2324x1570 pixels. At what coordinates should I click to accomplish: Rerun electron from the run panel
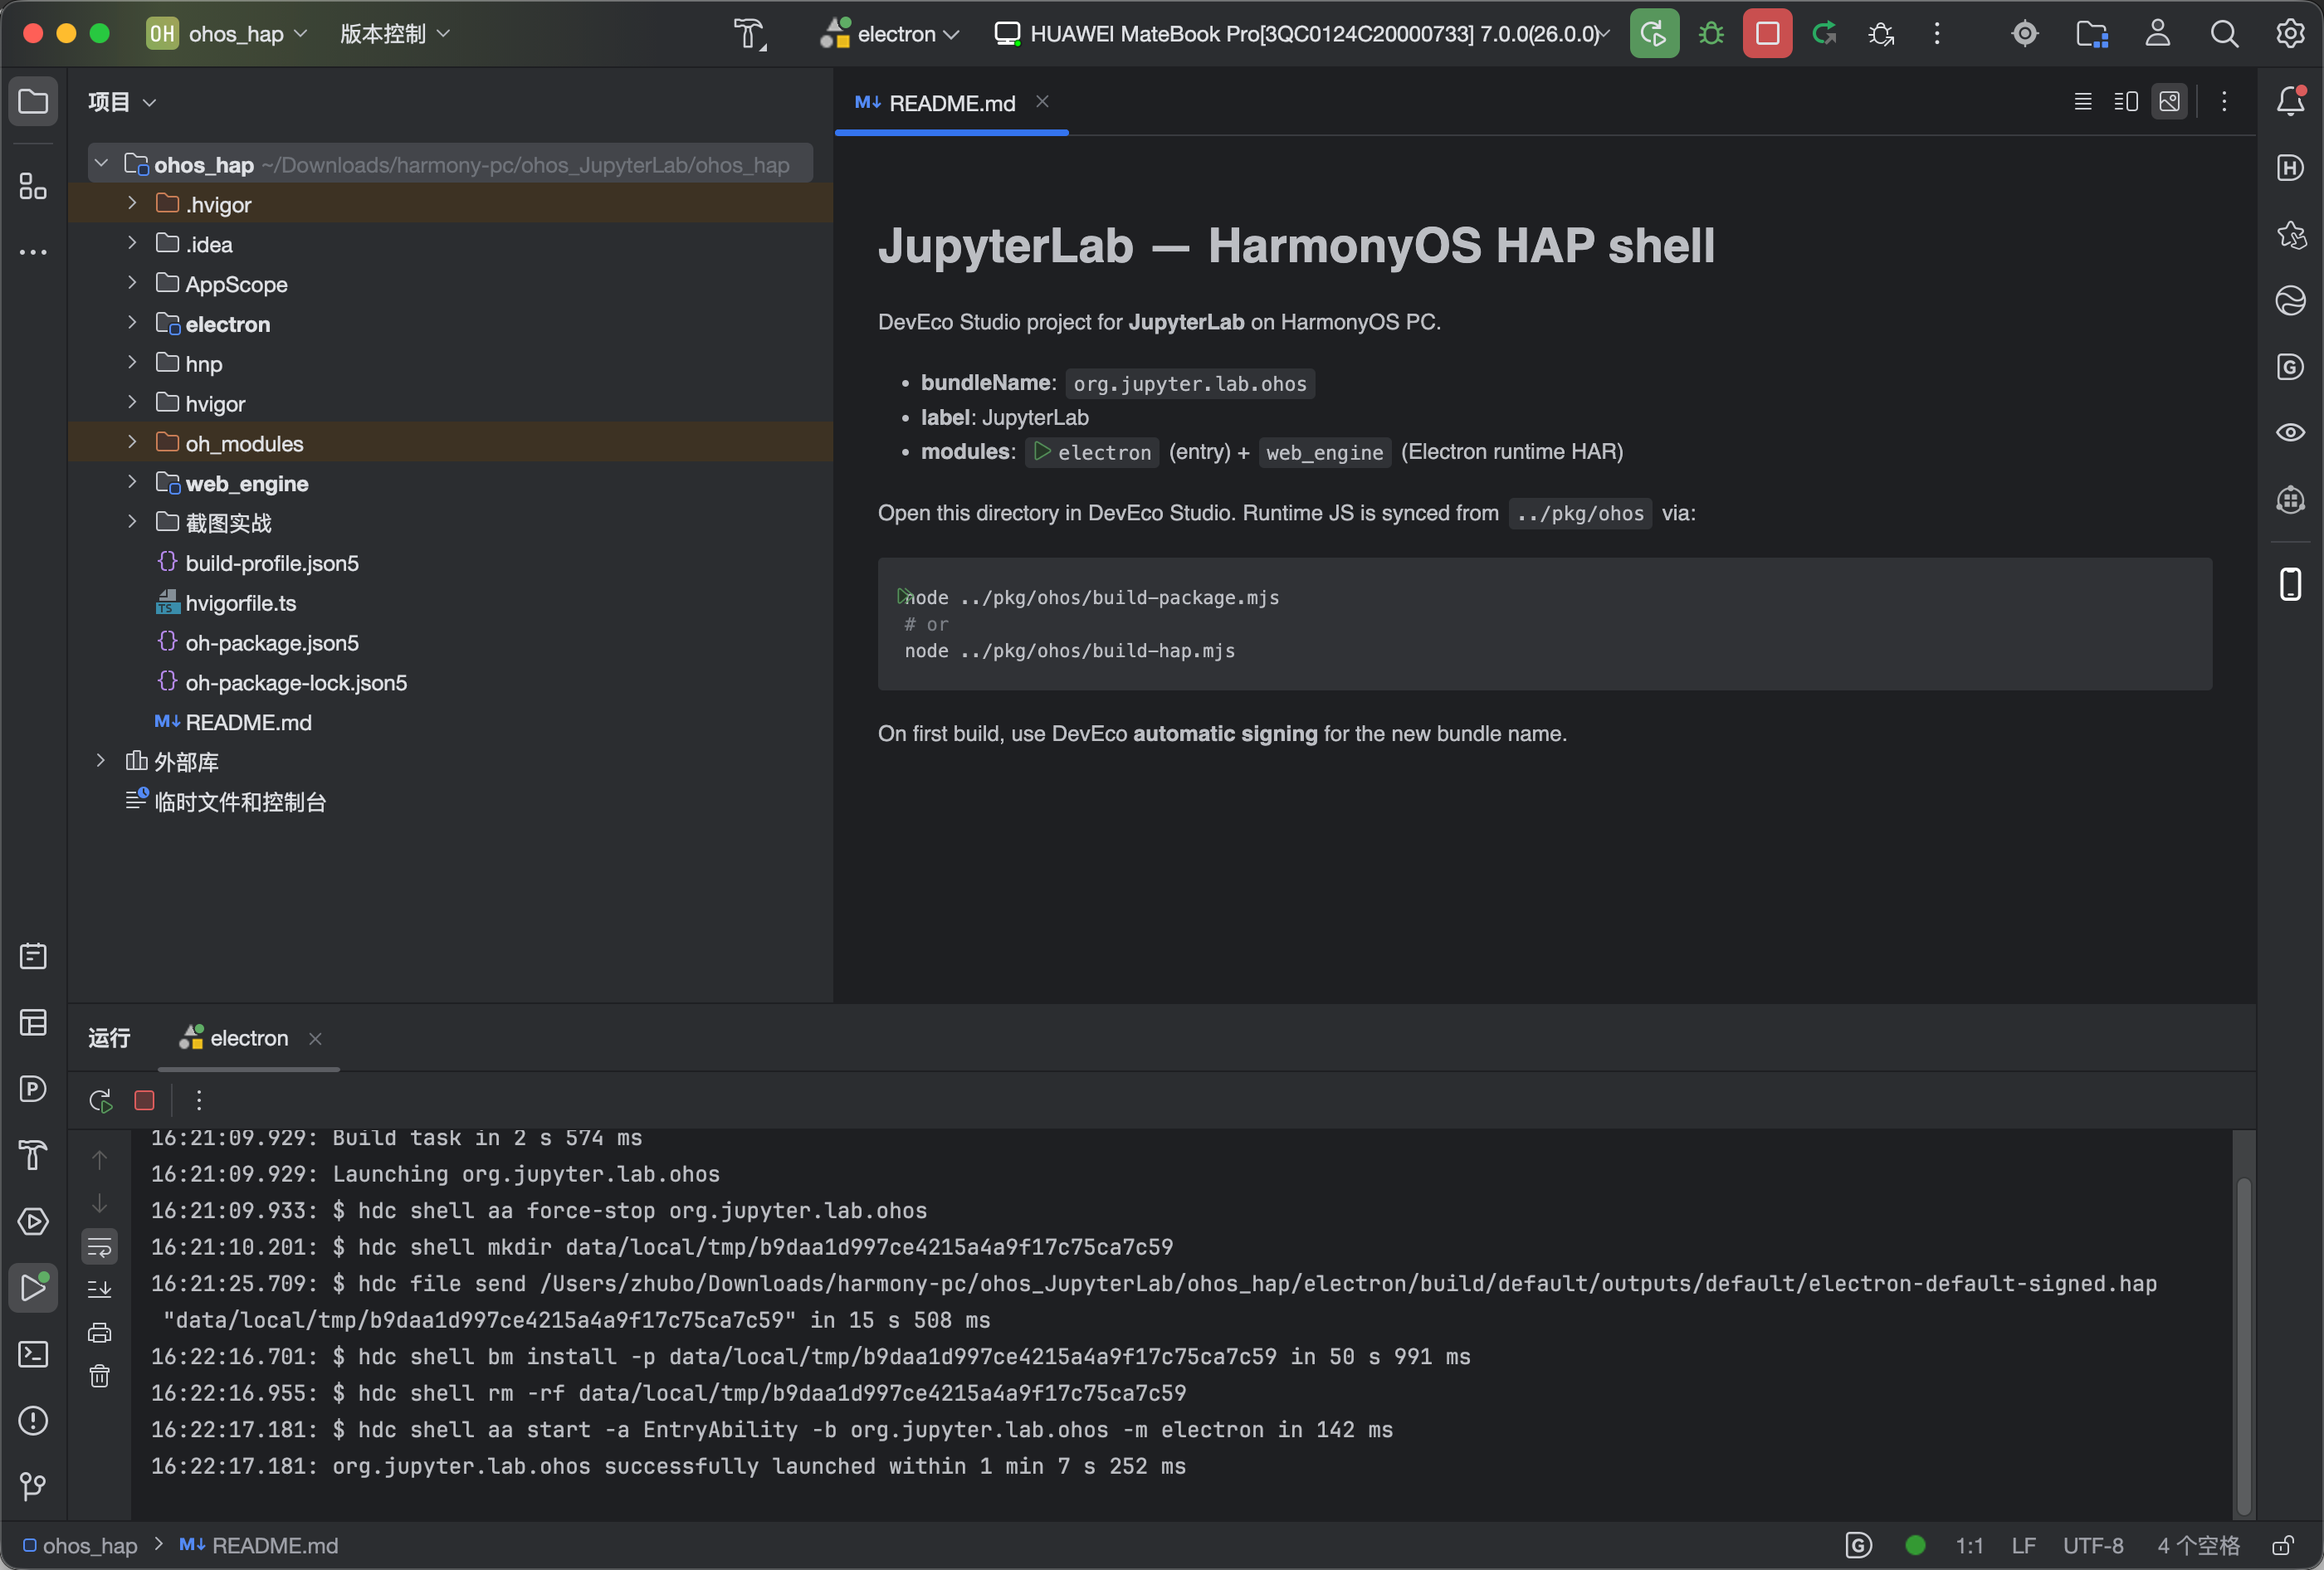pyautogui.click(x=100, y=1100)
